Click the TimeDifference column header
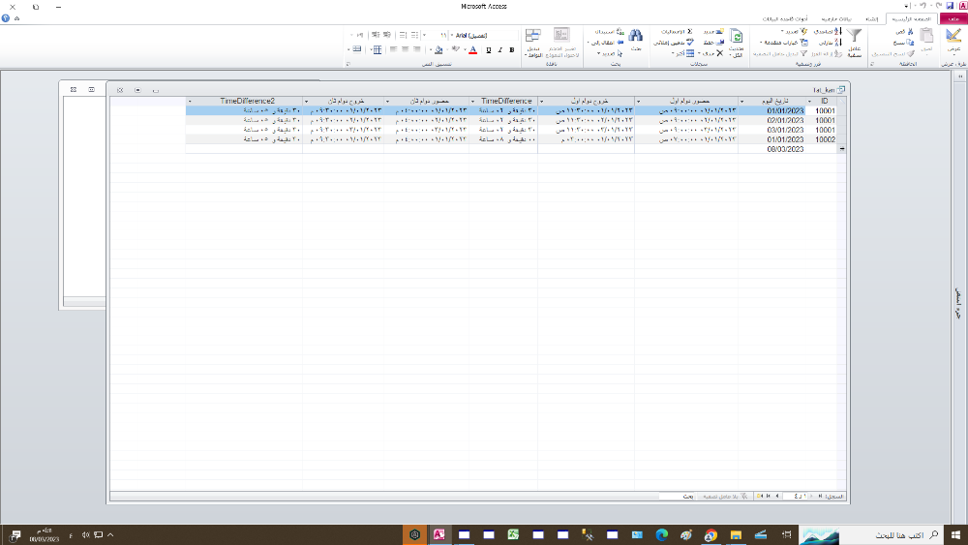Image resolution: width=968 pixels, height=545 pixels. (x=507, y=101)
